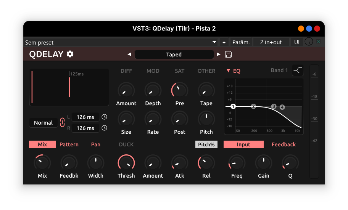Switch EQ to the Input tab
Viewport: 348px width, 210px height.
coord(243,144)
